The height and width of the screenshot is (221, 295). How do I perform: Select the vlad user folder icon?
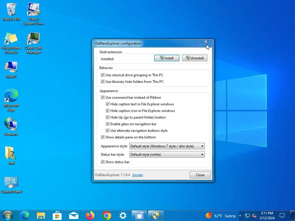(11, 155)
